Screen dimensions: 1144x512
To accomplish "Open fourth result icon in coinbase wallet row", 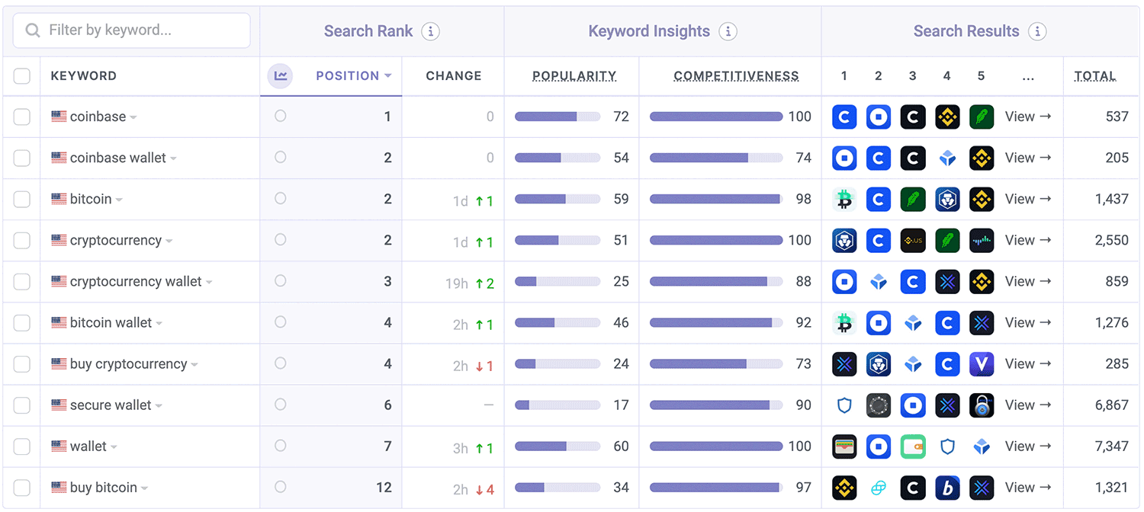I will (x=947, y=158).
